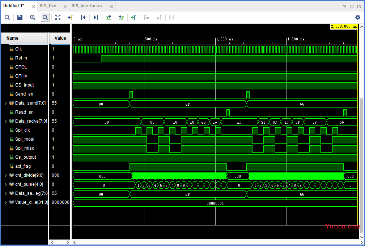Expand the Data_send[7:0] bus signal
This screenshot has width=365, height=246.
(x=5, y=103)
